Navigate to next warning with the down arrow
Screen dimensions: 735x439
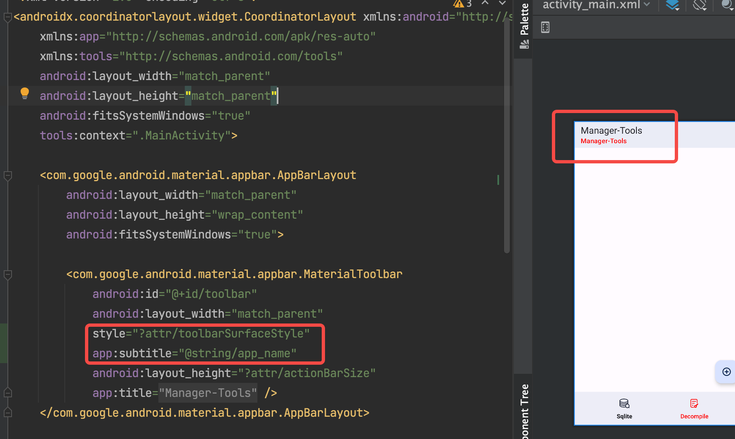pos(502,3)
